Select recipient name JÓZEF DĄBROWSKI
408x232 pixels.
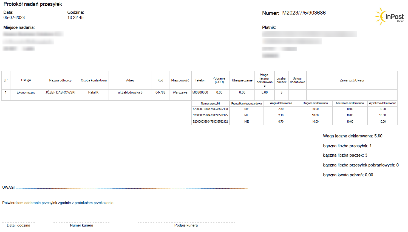[60, 92]
